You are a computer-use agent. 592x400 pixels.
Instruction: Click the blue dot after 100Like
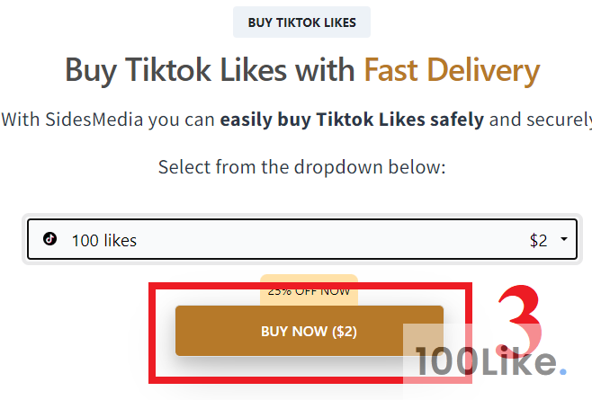pos(563,372)
